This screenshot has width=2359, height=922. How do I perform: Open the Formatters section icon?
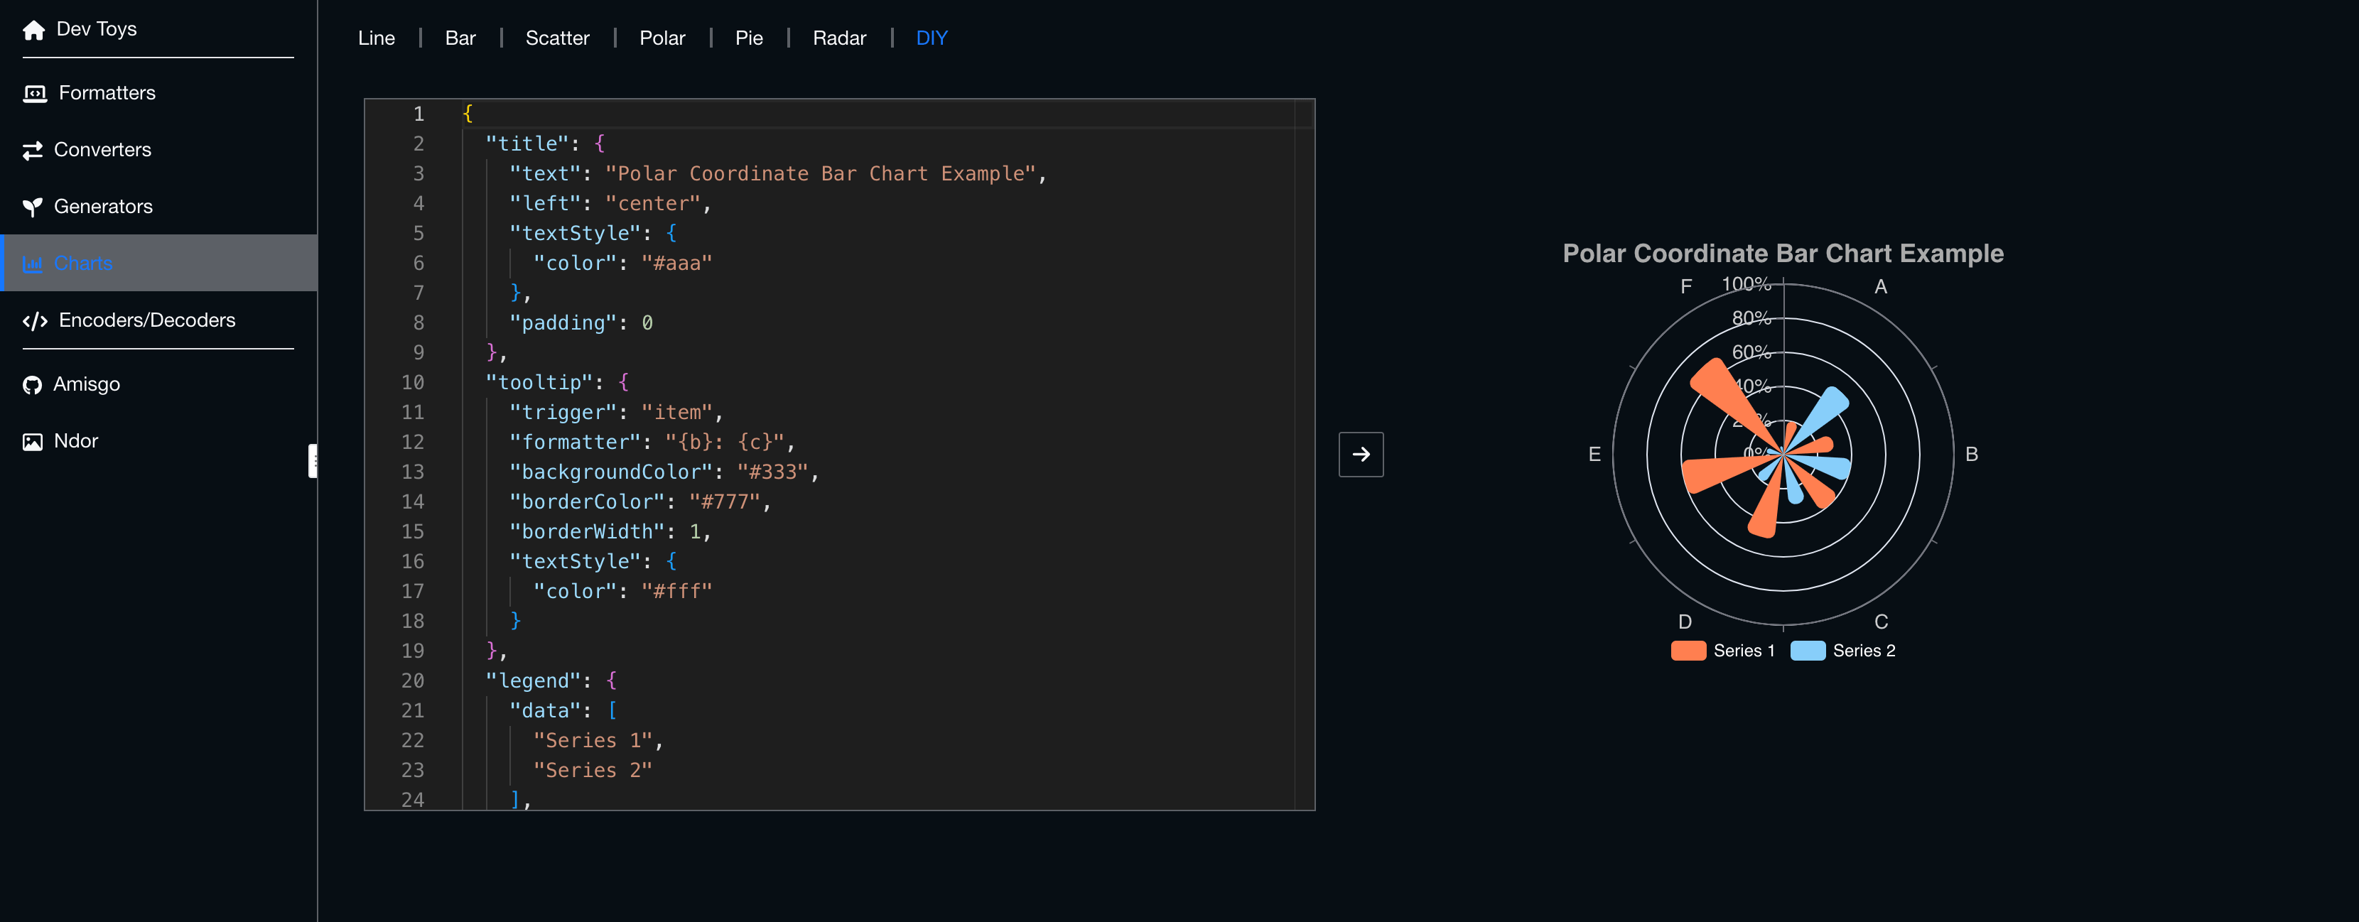click(x=35, y=93)
